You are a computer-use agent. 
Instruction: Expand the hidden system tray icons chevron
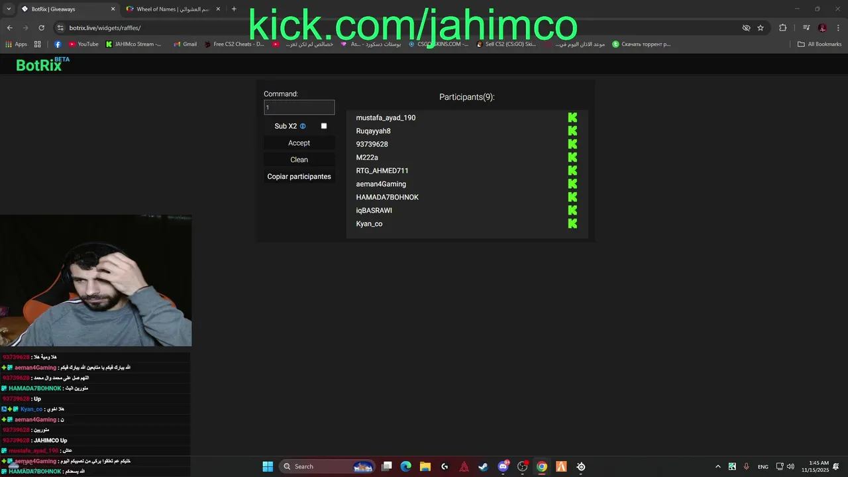click(717, 466)
